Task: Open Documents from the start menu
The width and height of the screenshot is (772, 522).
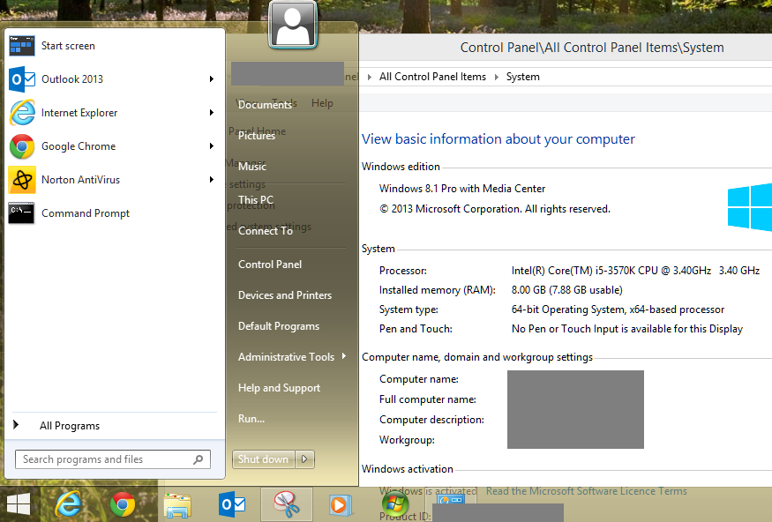Action: 265,105
